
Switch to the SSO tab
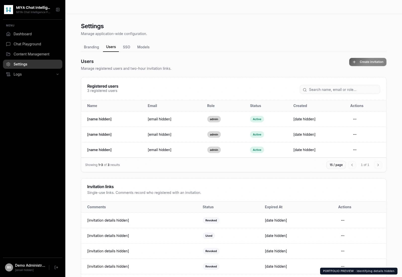127,47
